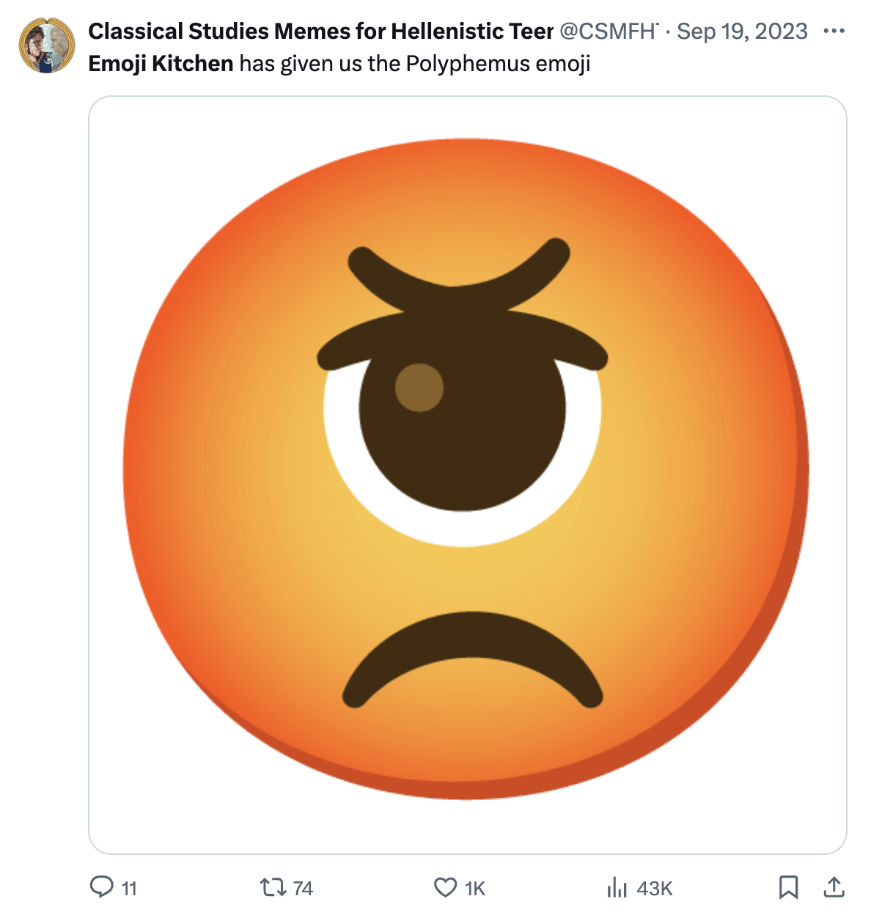
Task: Open the Classical Studies Memes profile avatar
Action: pyautogui.click(x=46, y=46)
